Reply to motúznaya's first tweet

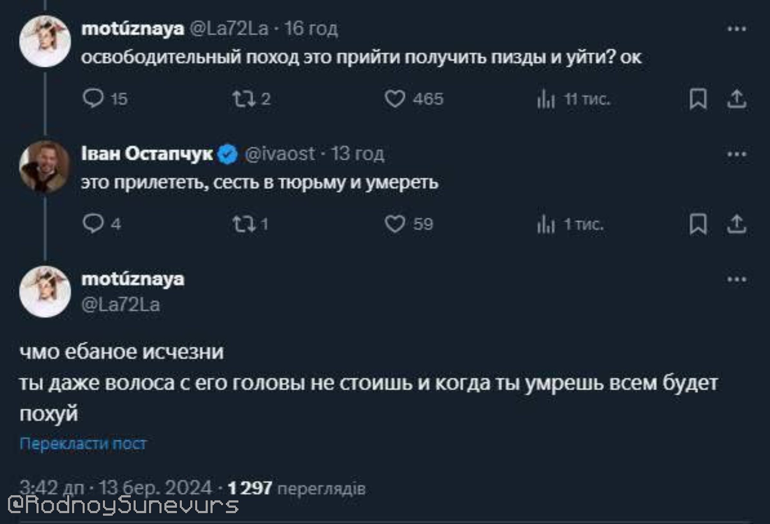(93, 99)
